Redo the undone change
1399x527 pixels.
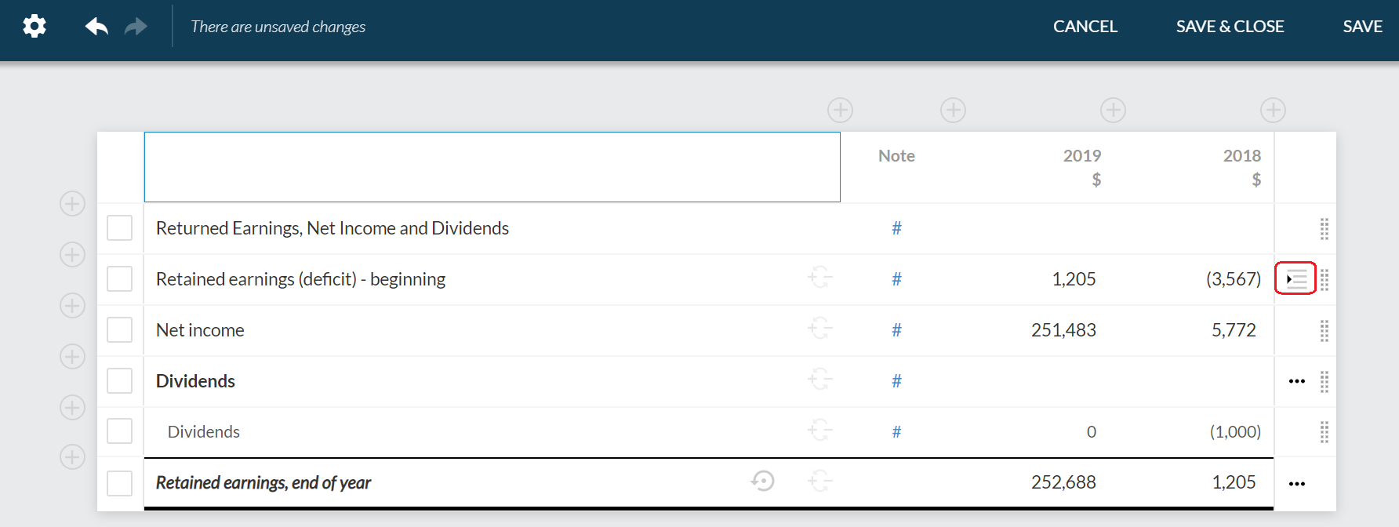(x=136, y=27)
